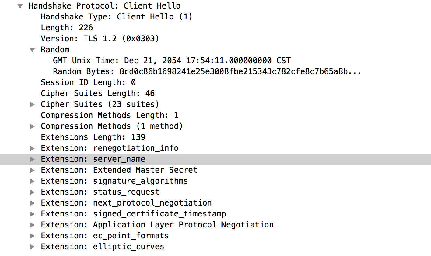Select the Handshake Type: Client Hello row
The height and width of the screenshot is (256, 431).
(116, 17)
